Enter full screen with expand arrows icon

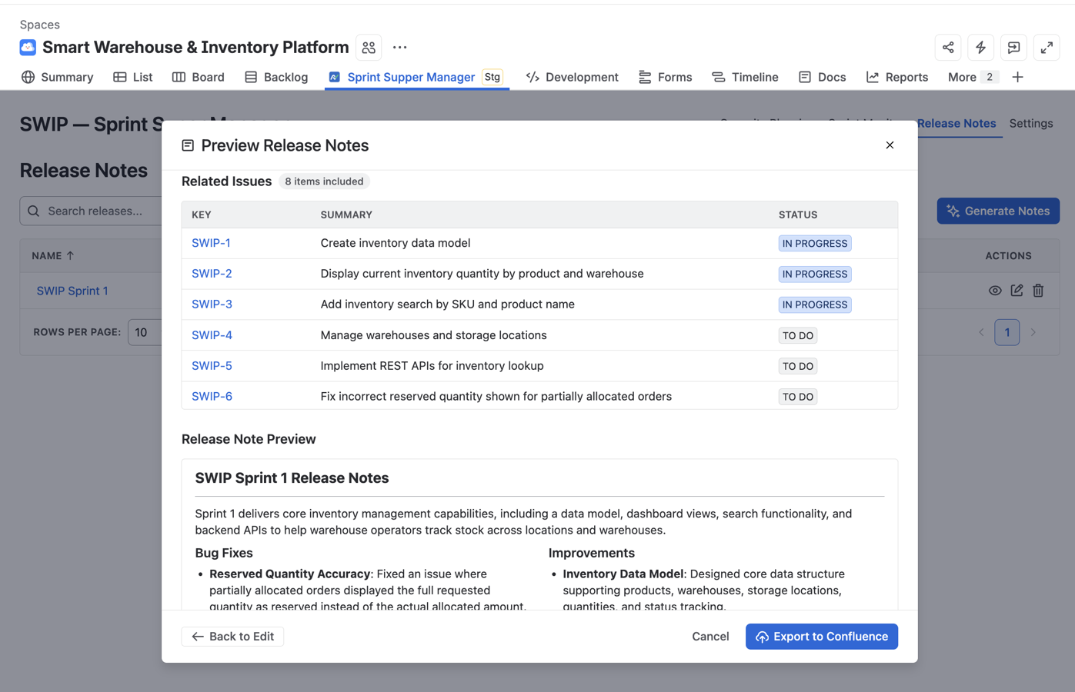(1047, 48)
